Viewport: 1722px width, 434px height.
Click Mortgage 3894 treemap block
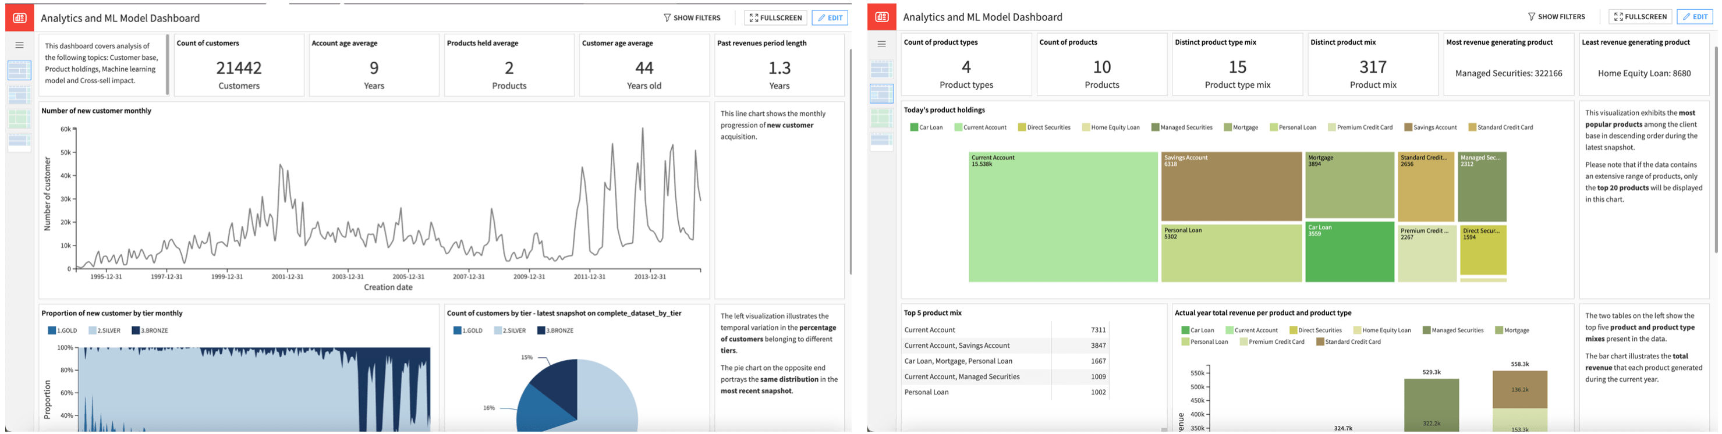click(x=1349, y=186)
